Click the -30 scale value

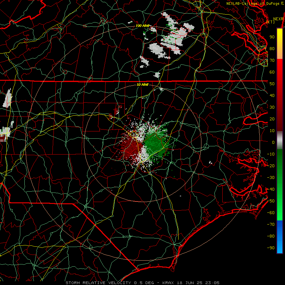271,178
